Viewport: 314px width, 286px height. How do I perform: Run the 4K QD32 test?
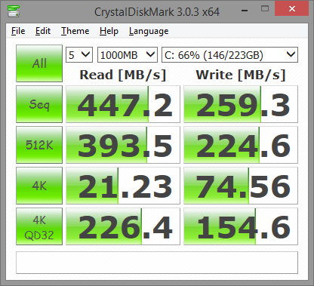(39, 226)
